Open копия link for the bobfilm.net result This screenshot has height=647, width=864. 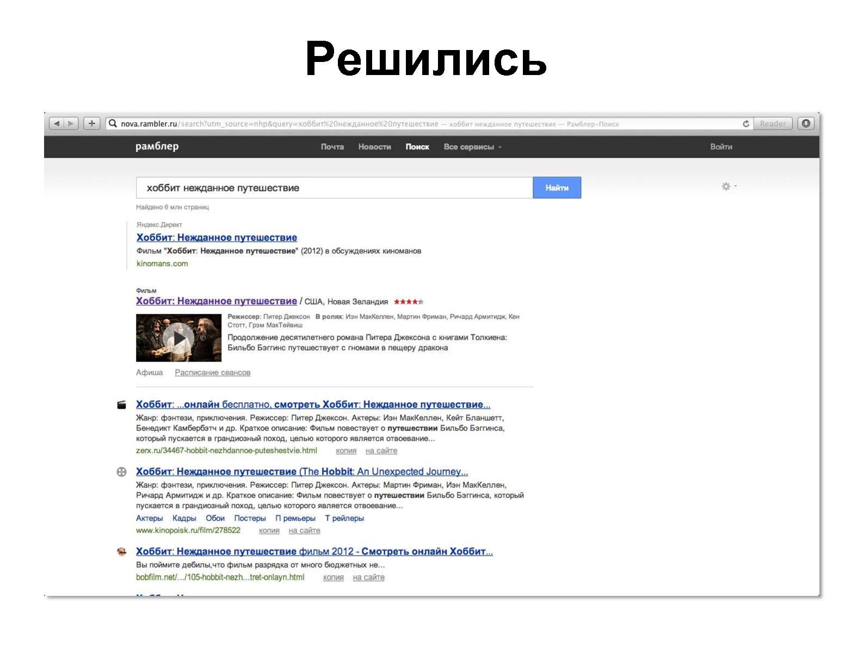point(333,577)
